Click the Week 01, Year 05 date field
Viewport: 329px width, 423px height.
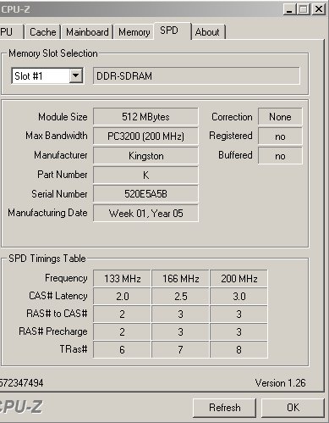click(145, 213)
